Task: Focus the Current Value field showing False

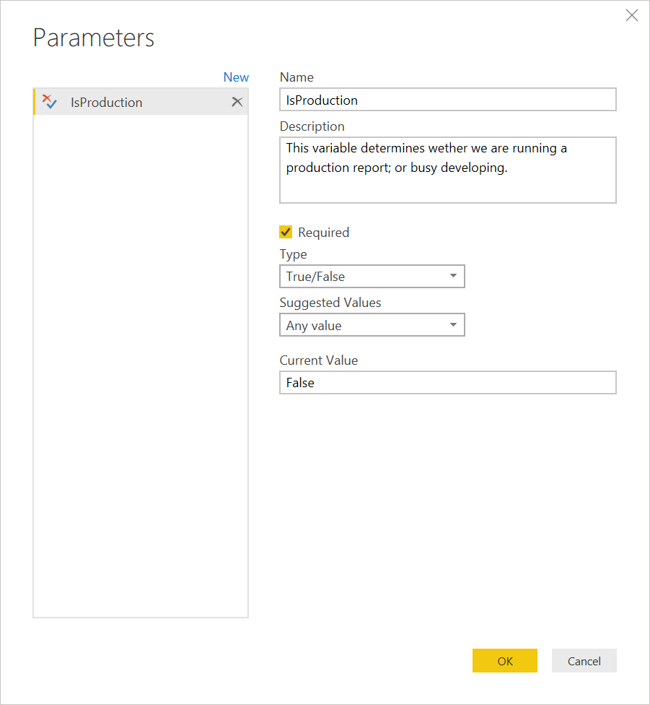Action: click(x=447, y=383)
